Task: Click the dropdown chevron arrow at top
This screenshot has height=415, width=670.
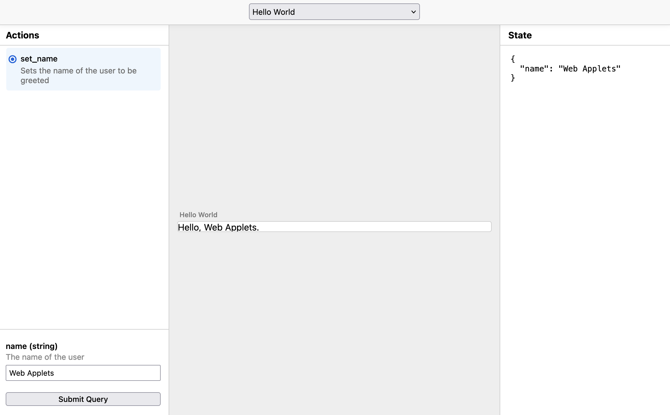Action: [x=413, y=12]
